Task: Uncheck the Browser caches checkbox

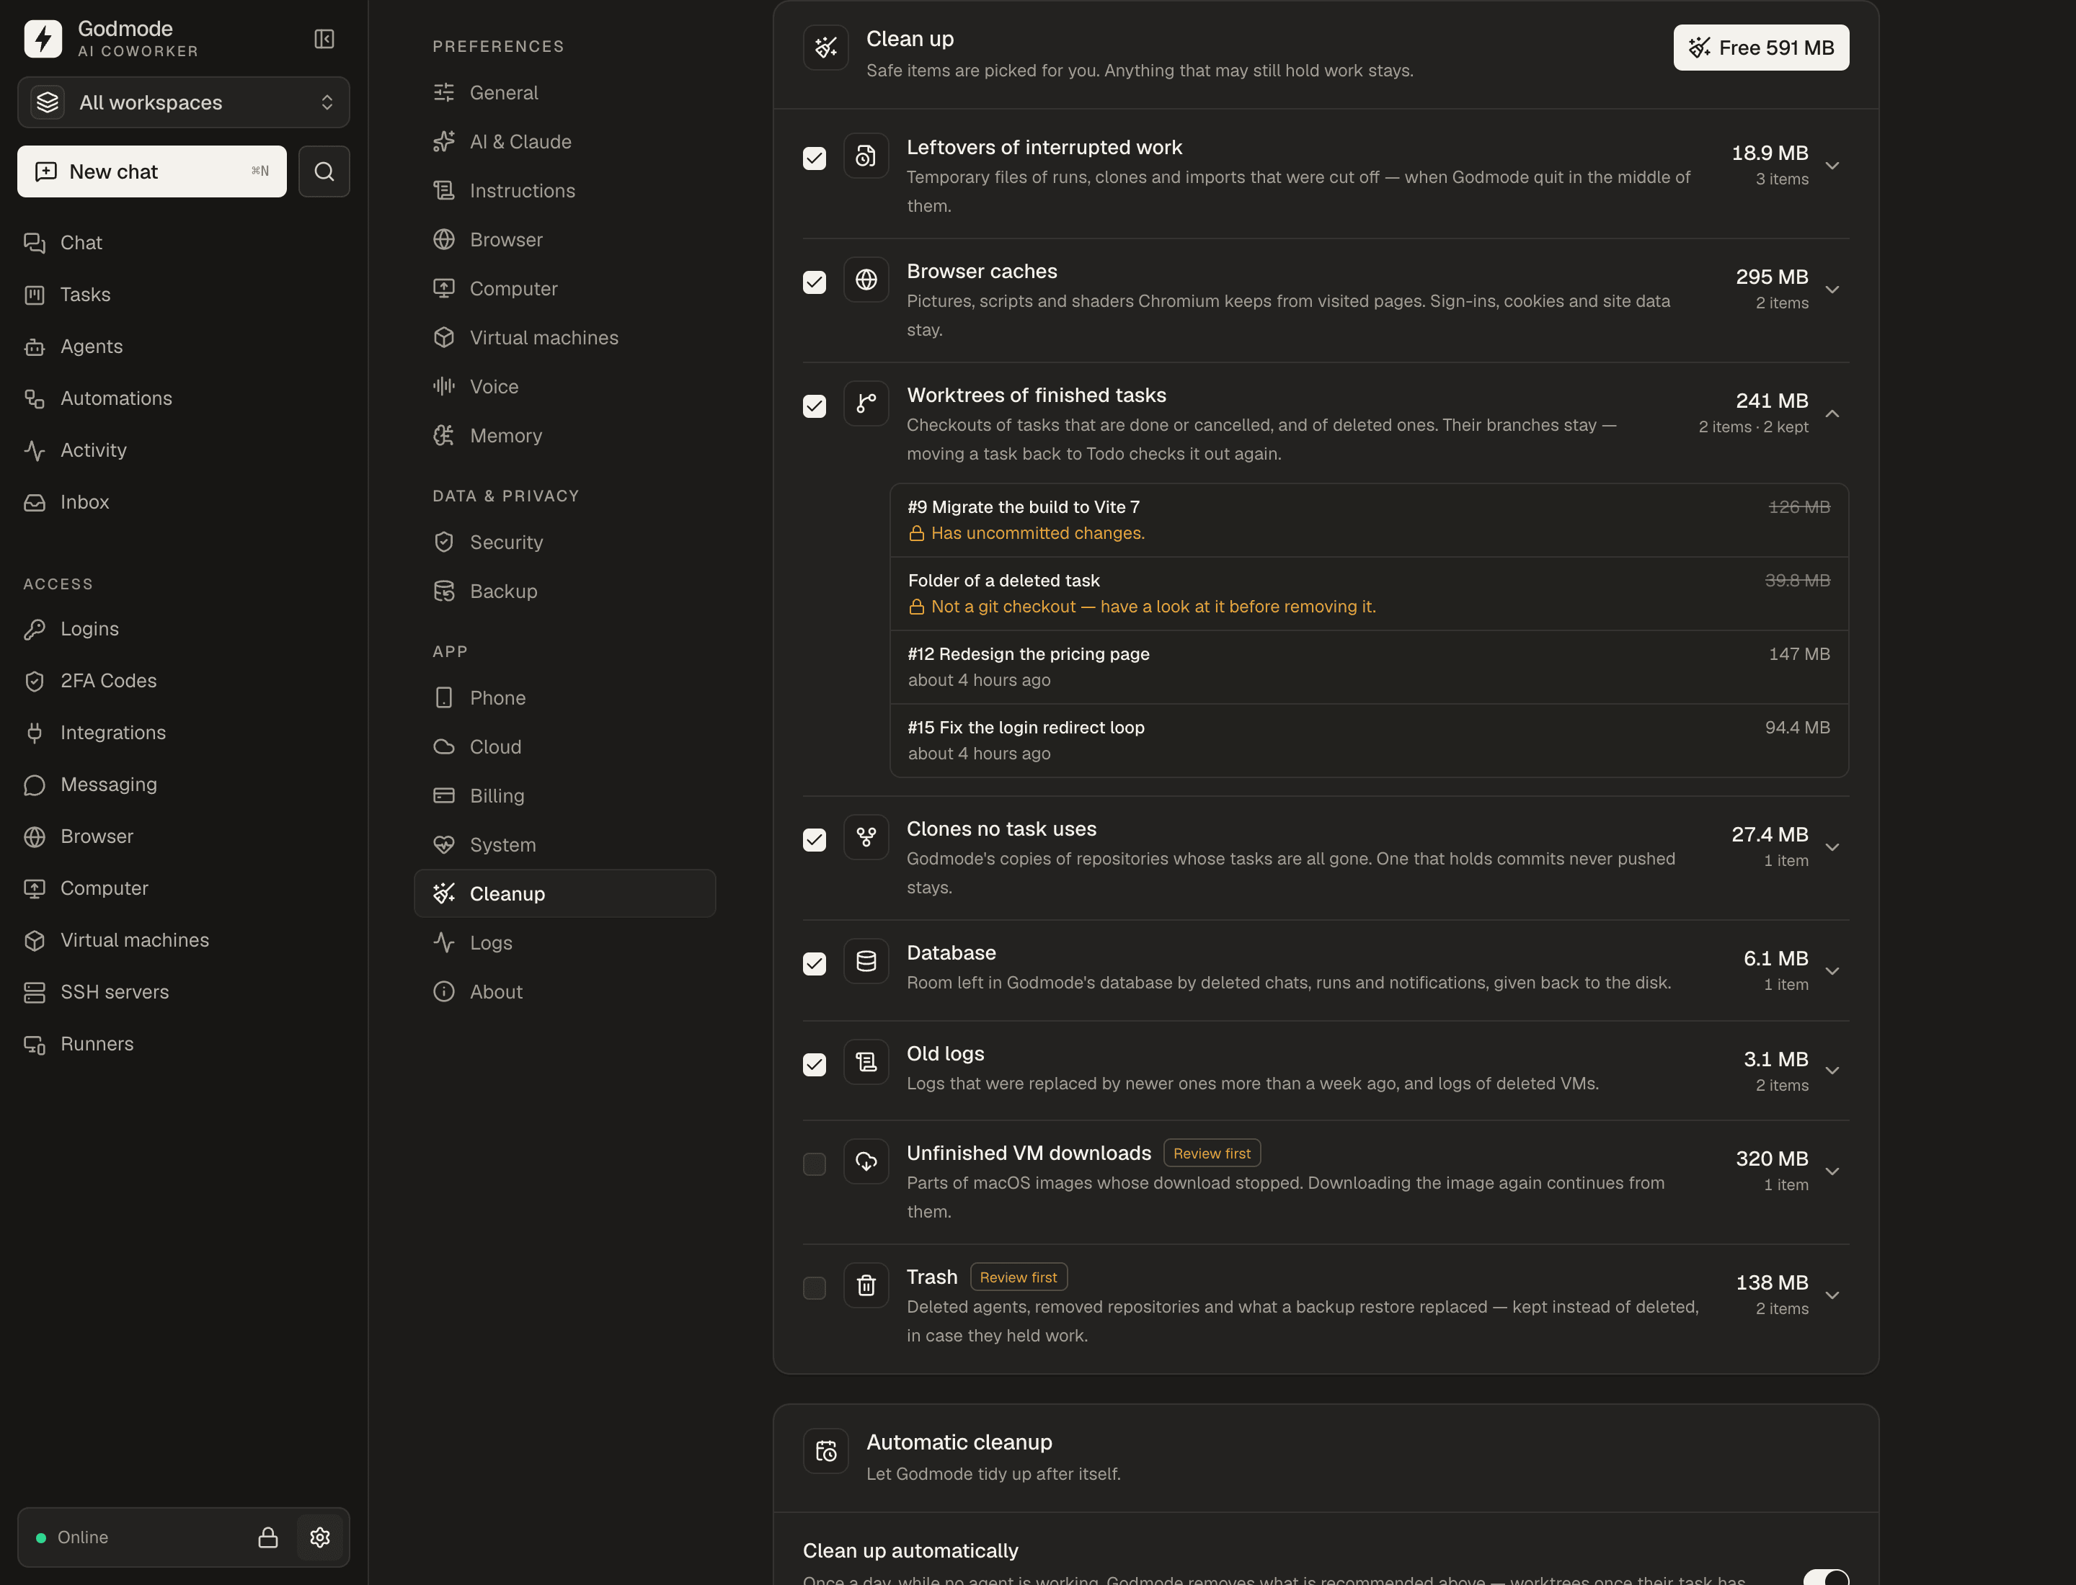Action: click(x=814, y=282)
